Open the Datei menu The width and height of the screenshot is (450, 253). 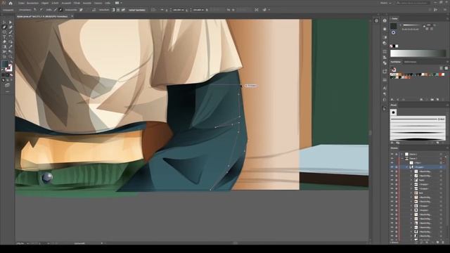point(21,3)
